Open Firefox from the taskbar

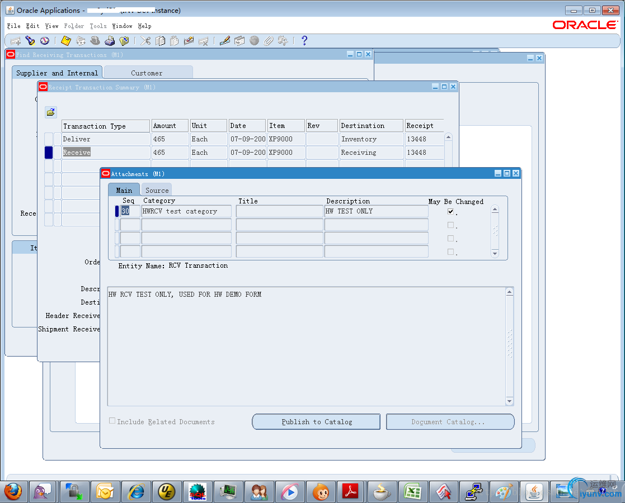pyautogui.click(x=13, y=492)
